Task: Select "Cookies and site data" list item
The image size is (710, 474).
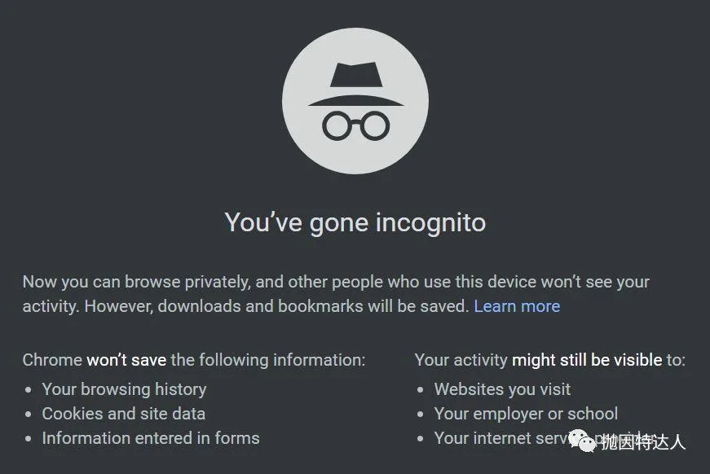Action: [x=124, y=414]
